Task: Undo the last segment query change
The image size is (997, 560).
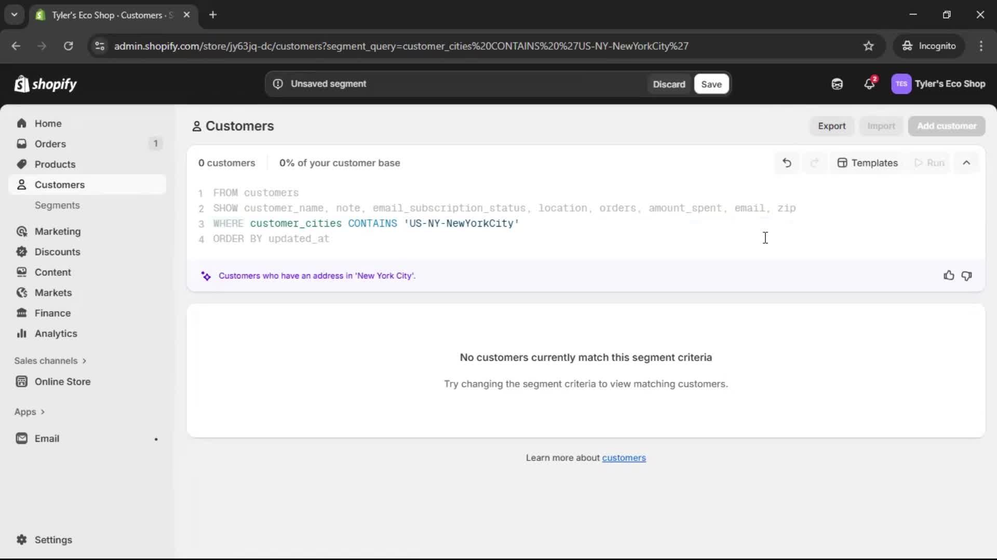Action: [x=787, y=162]
